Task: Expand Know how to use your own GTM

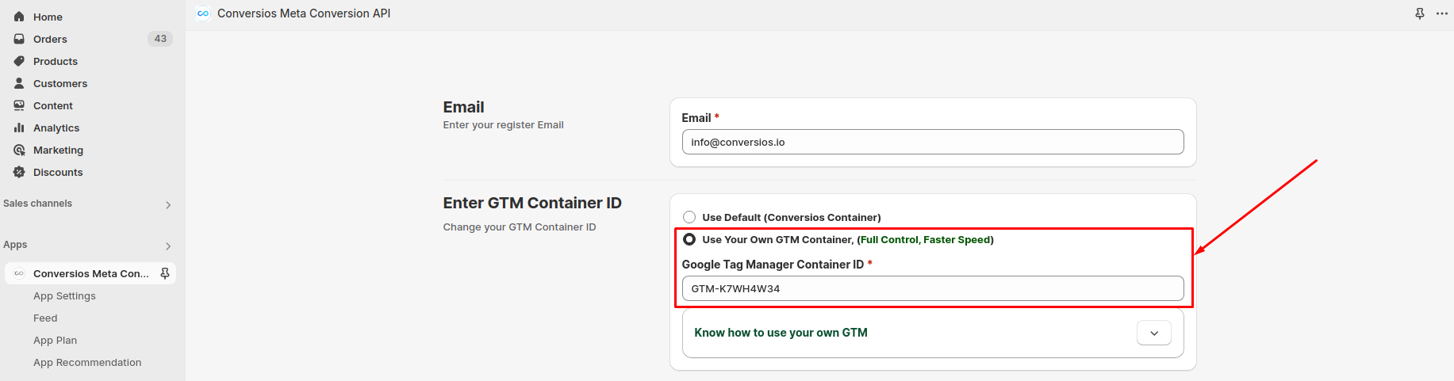Action: 1154,333
